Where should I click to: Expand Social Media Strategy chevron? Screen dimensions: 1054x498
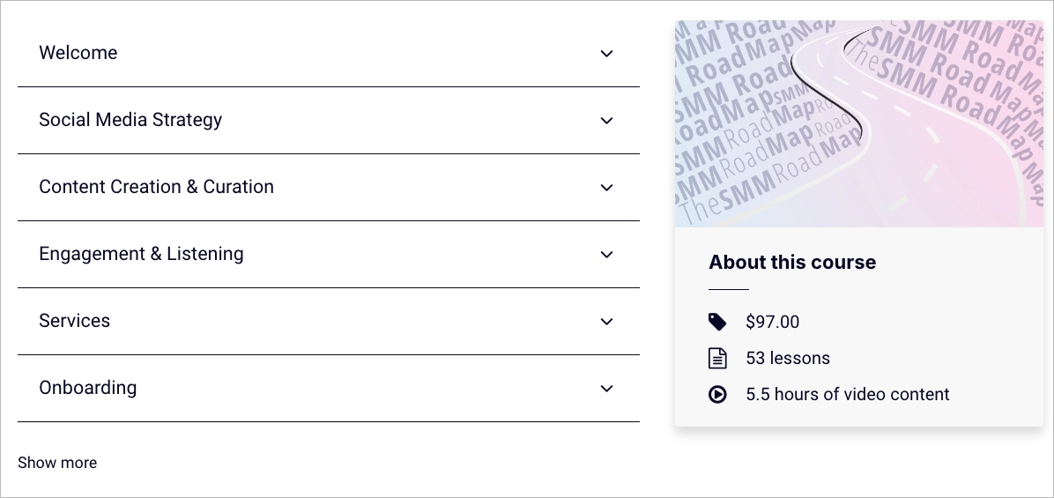pos(606,121)
